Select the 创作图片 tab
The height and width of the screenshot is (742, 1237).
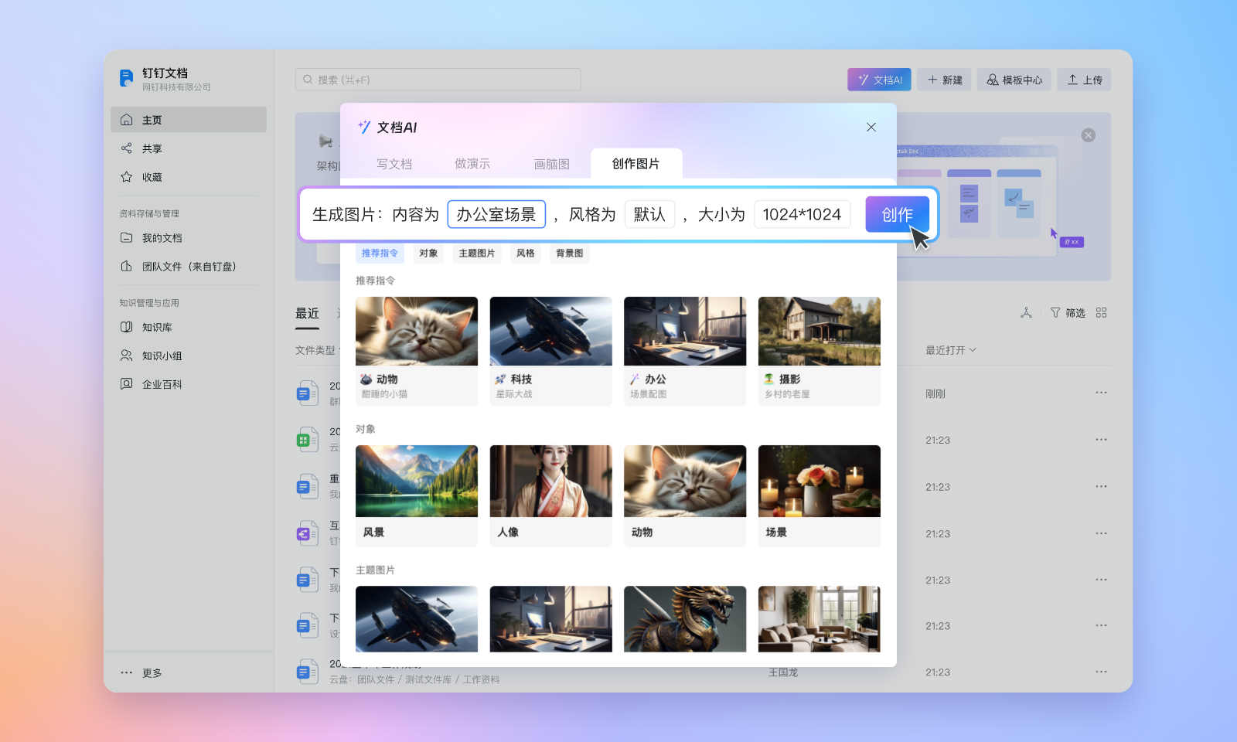(636, 164)
